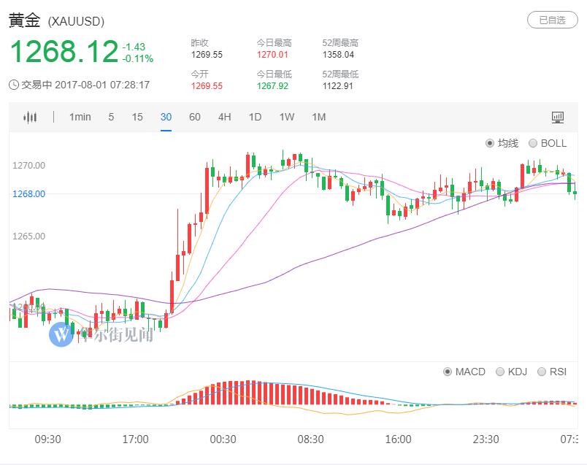The image size is (587, 465).
Task: Switch chart to 1W weekly timeframe
Action: click(285, 117)
